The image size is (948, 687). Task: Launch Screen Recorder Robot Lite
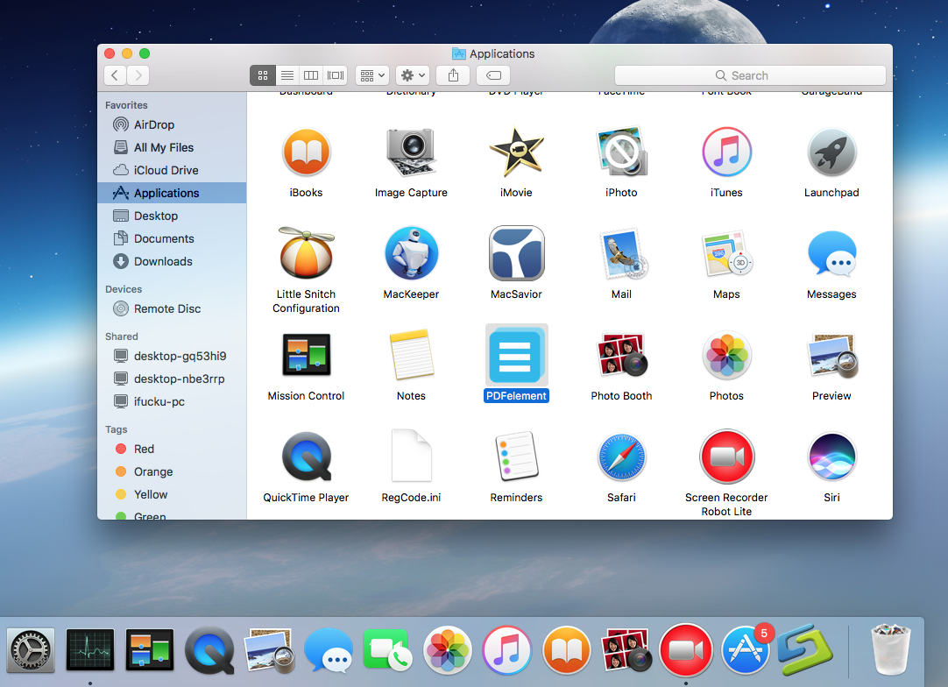click(x=726, y=457)
